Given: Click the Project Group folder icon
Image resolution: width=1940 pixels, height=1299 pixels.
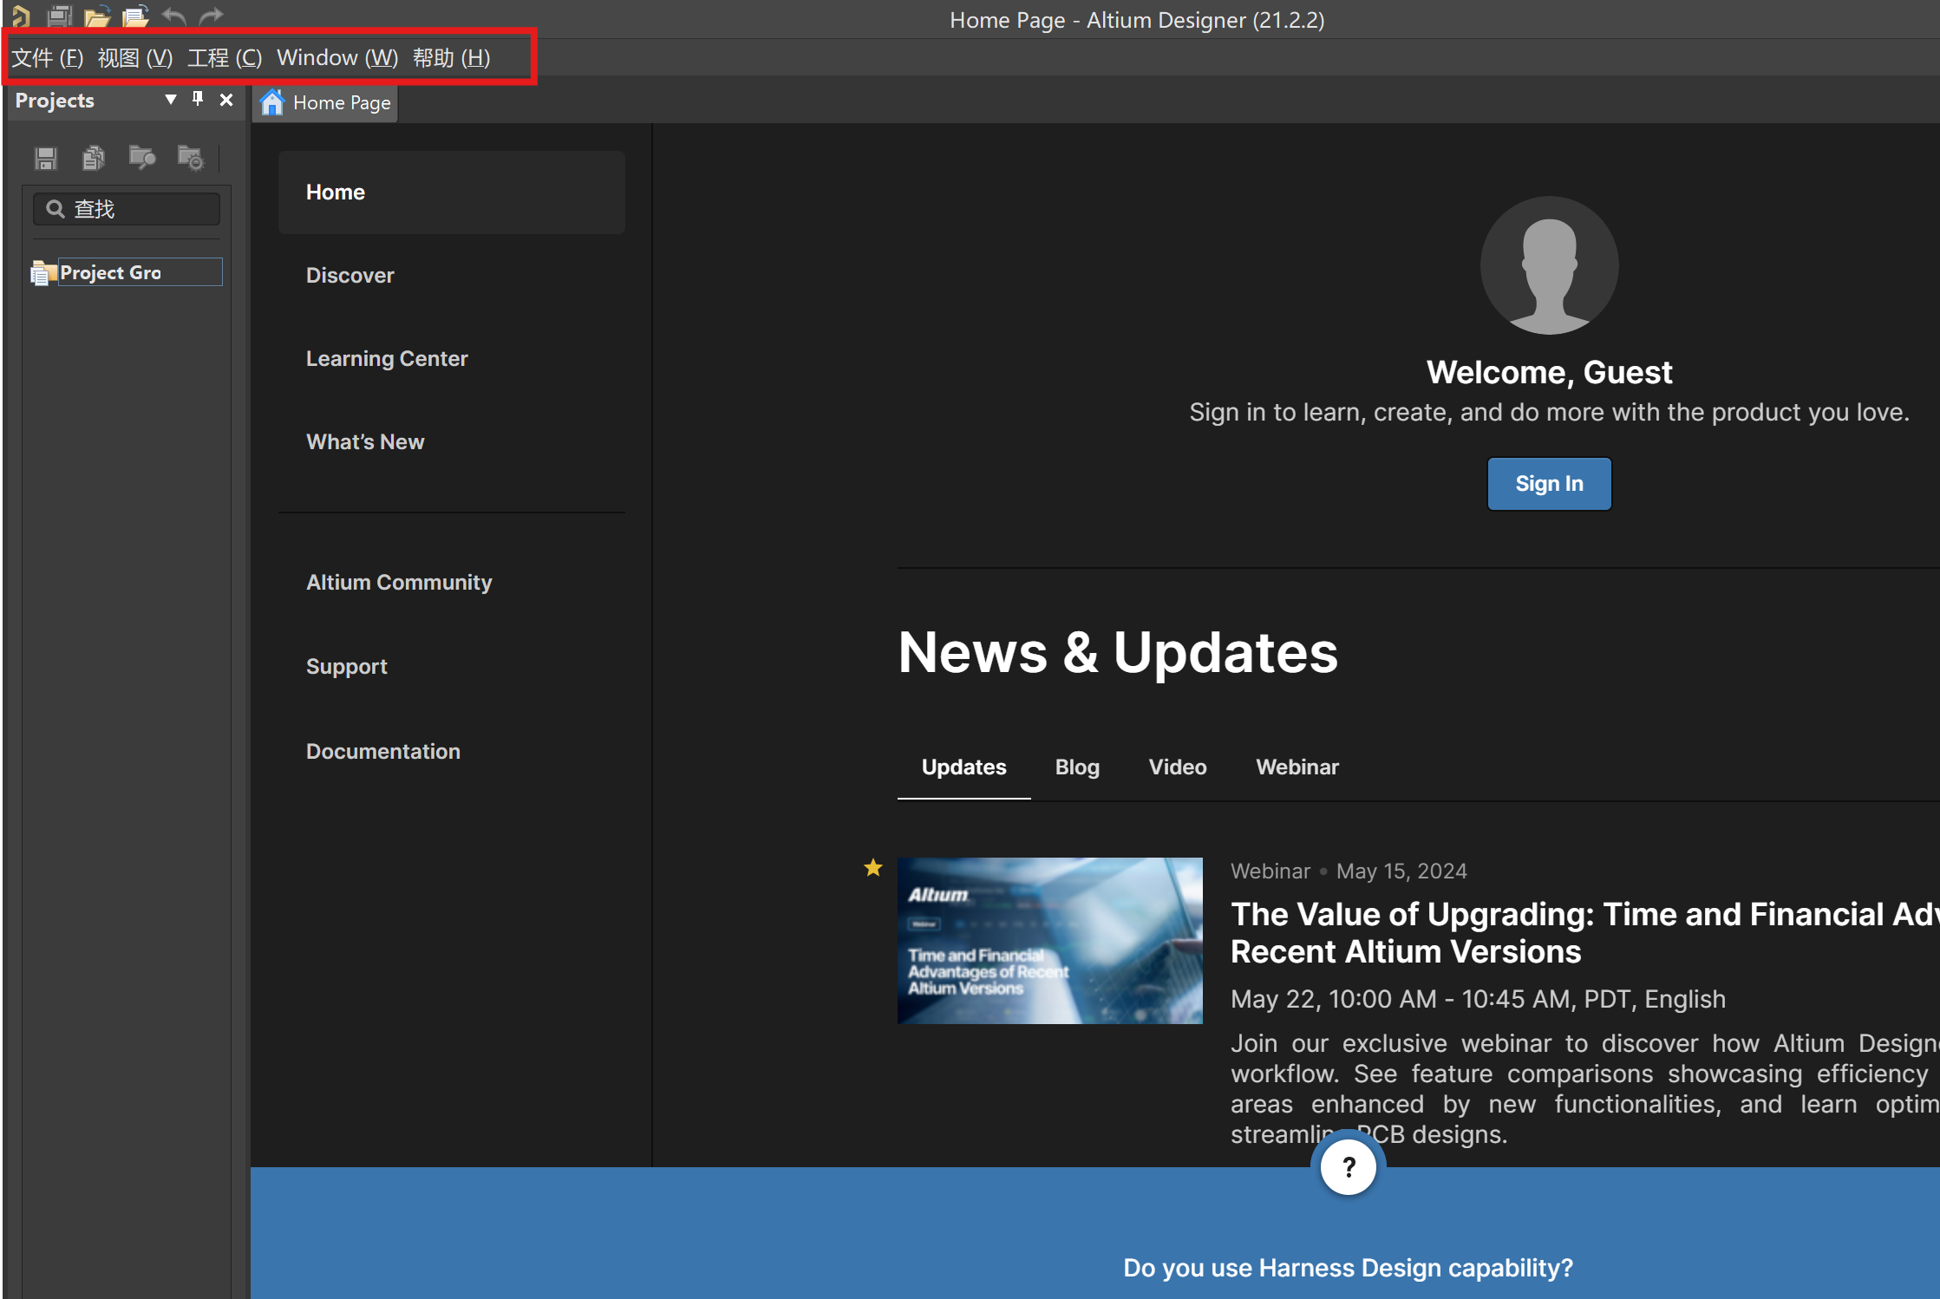Looking at the screenshot, I should 42,272.
